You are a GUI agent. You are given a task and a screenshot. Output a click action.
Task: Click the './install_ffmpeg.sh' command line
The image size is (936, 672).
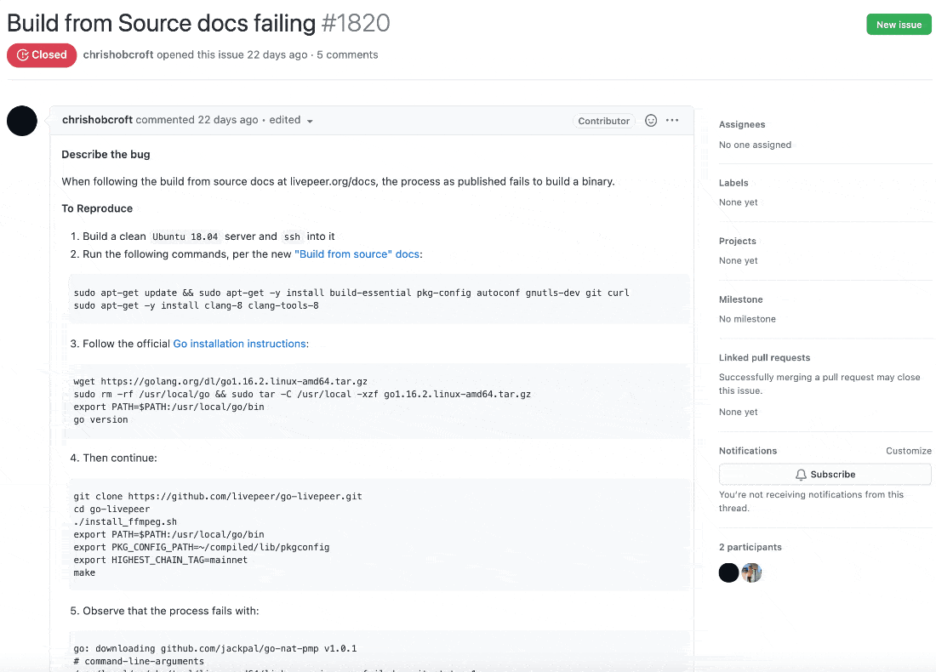click(x=125, y=521)
